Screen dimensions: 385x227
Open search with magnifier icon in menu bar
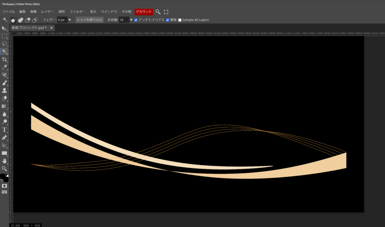(x=158, y=12)
